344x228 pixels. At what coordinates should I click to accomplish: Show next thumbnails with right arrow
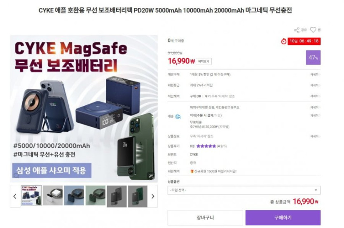click(x=153, y=196)
